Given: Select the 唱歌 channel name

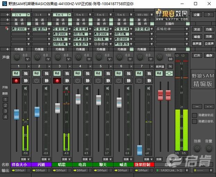Looking at the screenshot, I should (62, 165).
